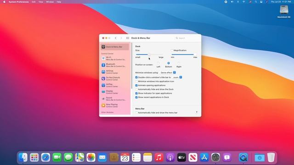Show all preferences grid icon
Screen dimensions: 294x165
coord(128,38)
